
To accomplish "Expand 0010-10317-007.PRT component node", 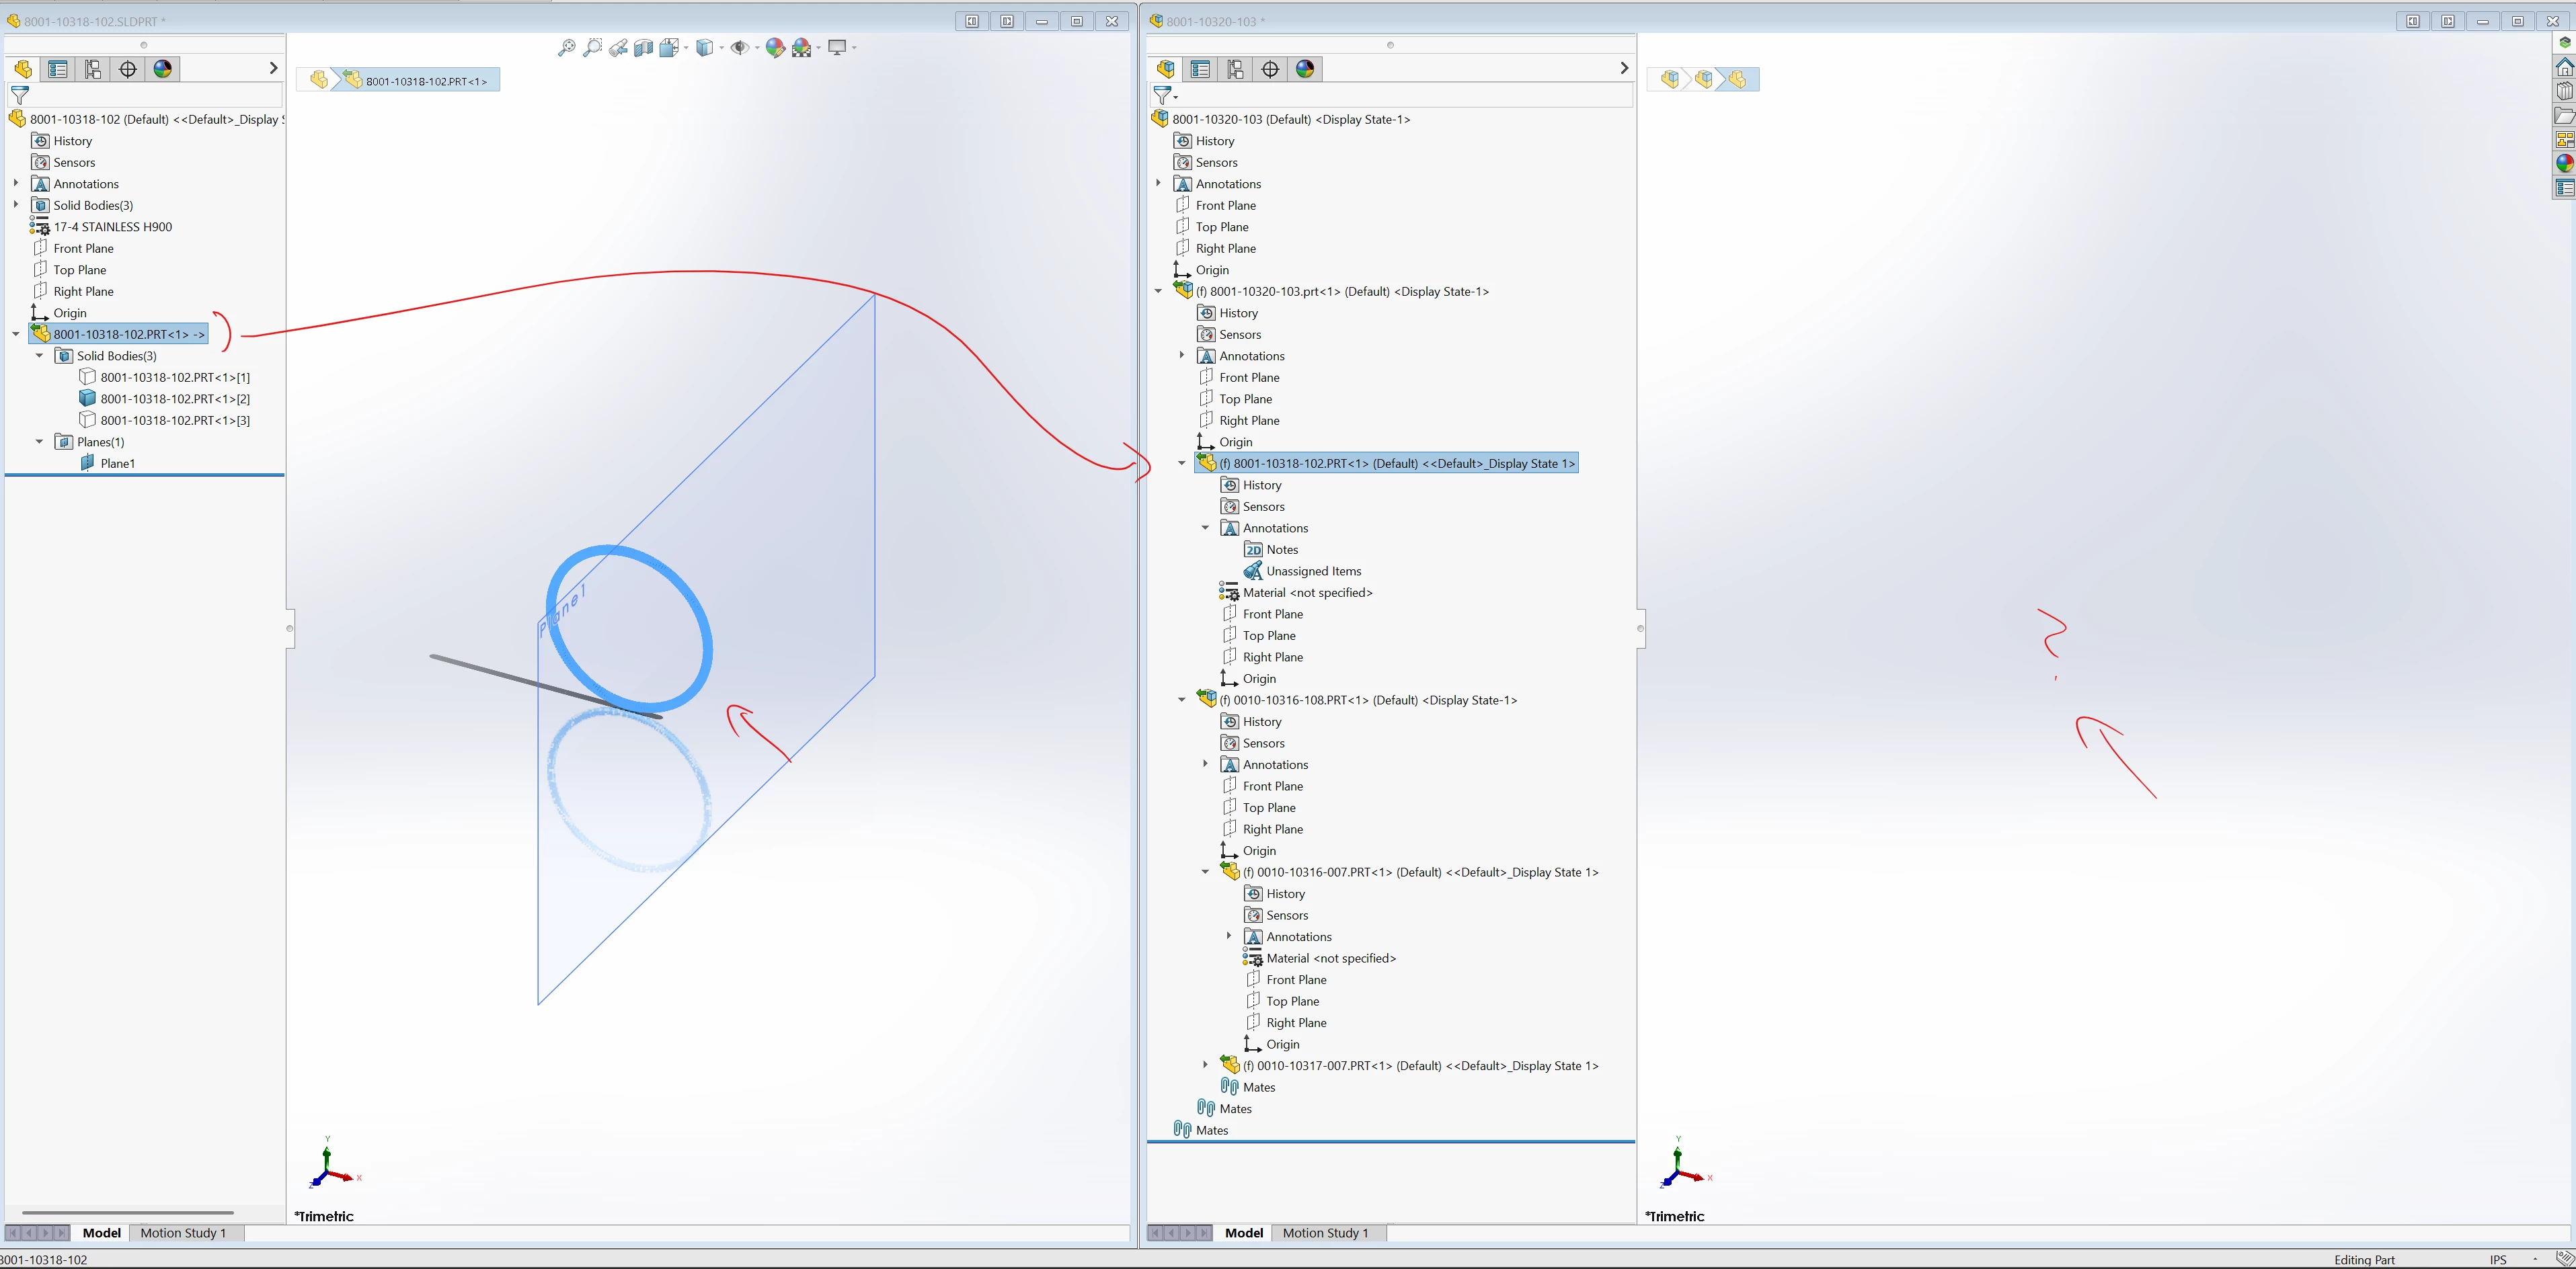I will click(1205, 1065).
